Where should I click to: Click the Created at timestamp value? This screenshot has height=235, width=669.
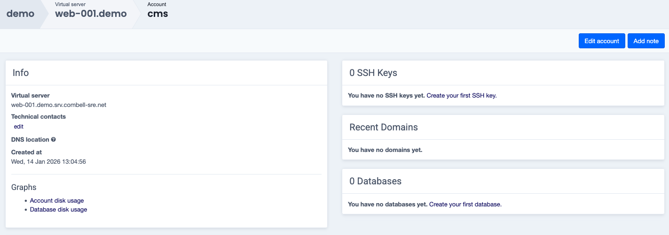click(x=48, y=162)
